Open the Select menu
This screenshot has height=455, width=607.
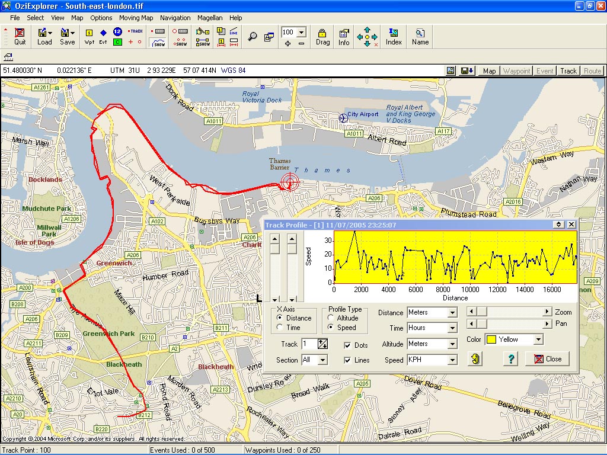tap(35, 18)
